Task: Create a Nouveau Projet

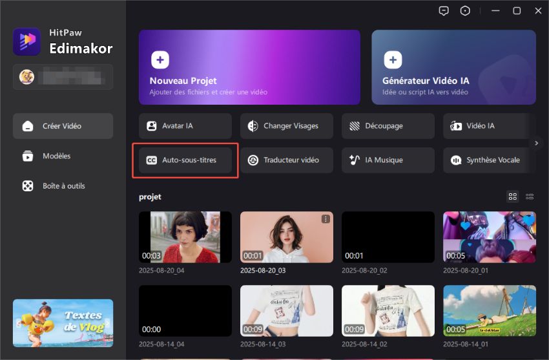Action: click(x=249, y=67)
